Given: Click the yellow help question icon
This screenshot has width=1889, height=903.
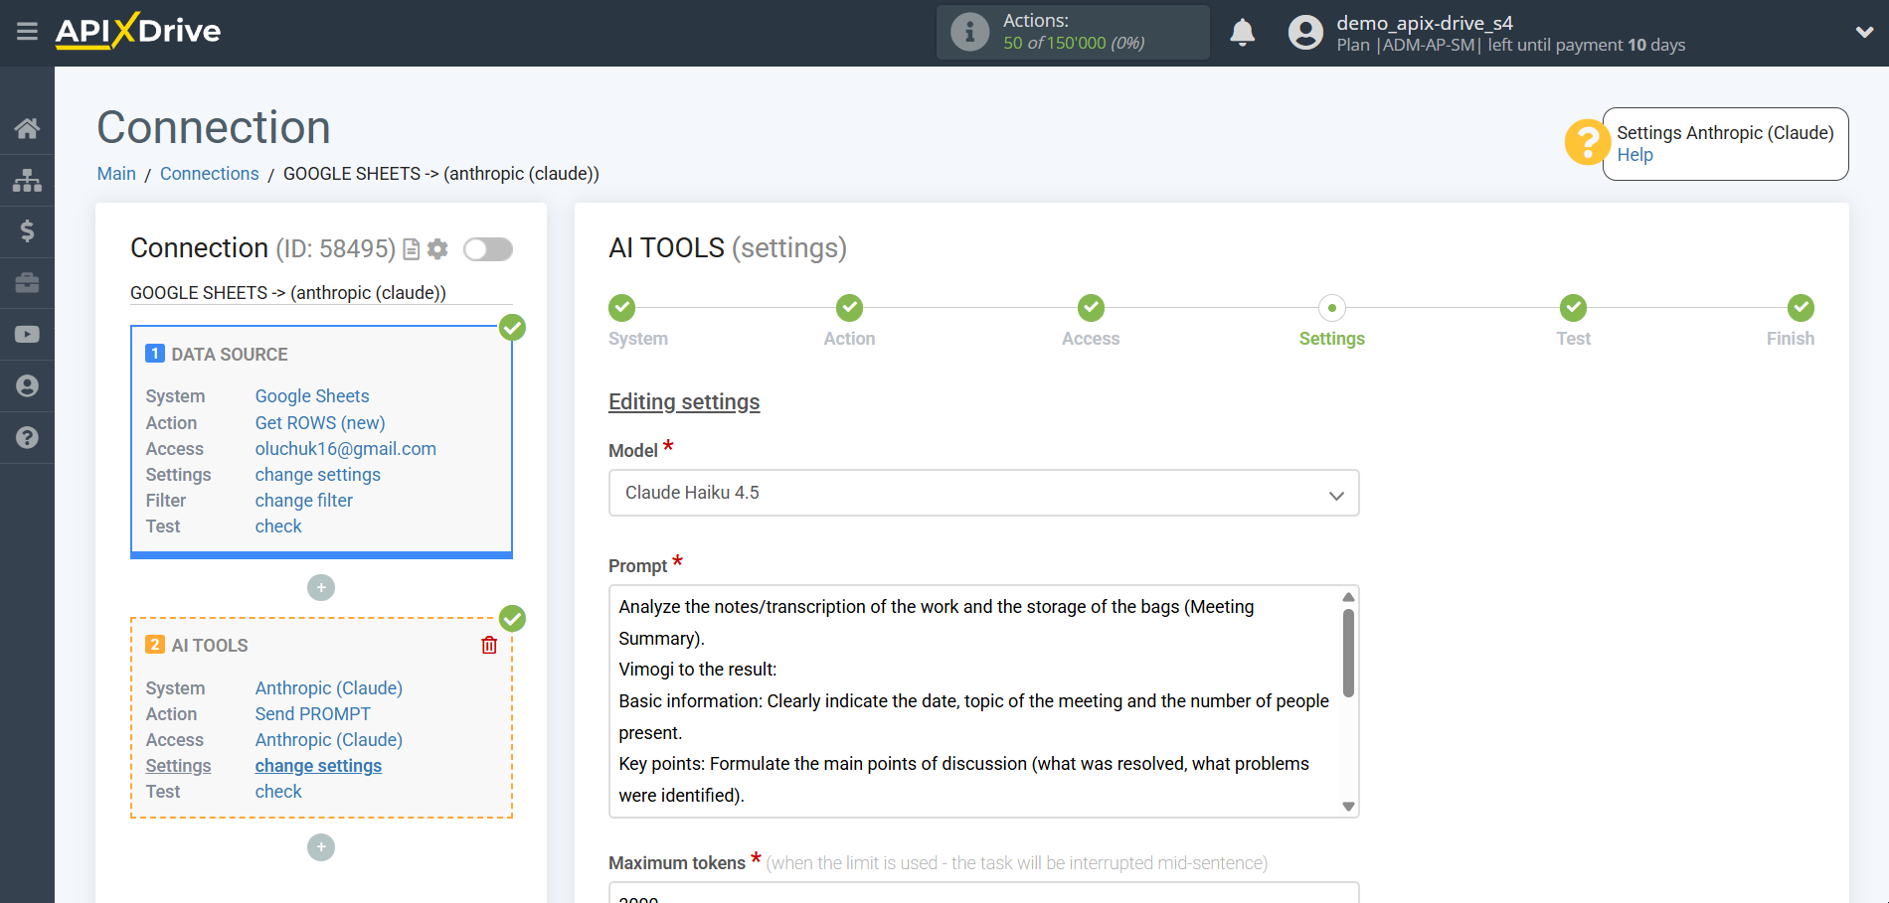Looking at the screenshot, I should click(1587, 142).
